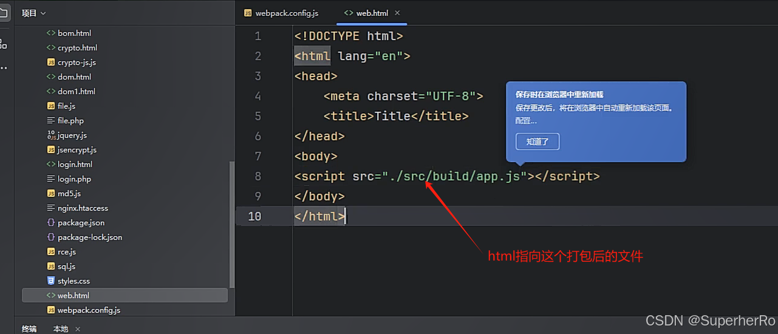Show more tool windows ellipsis icon
778x334 pixels.
point(4,67)
